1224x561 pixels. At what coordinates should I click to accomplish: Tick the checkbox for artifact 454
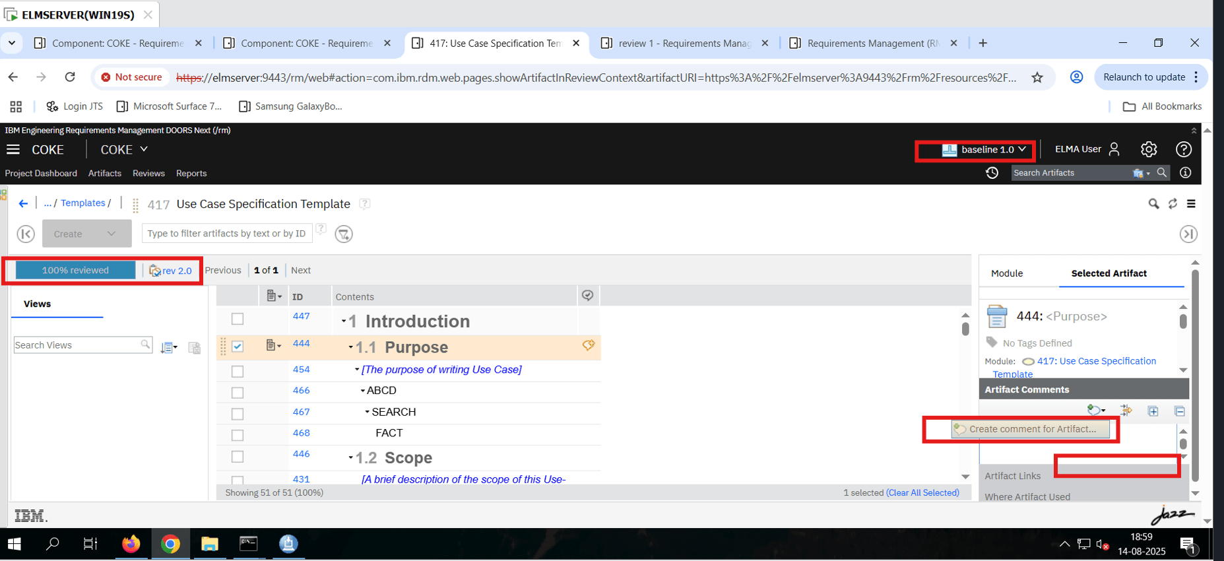[x=238, y=372]
